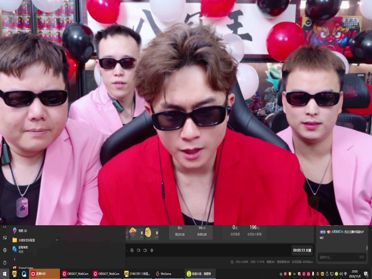This screenshot has height=279, width=372.
Task: Open the 会员寄语 0条 stat
Action: [x=235, y=231]
